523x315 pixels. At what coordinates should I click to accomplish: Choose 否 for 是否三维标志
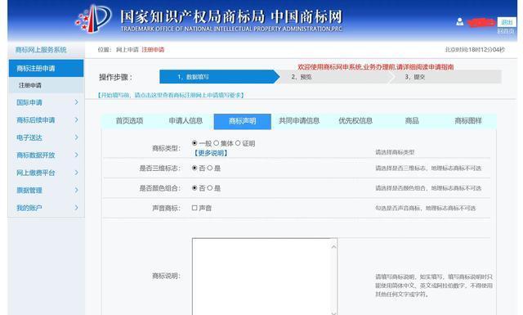click(x=194, y=168)
